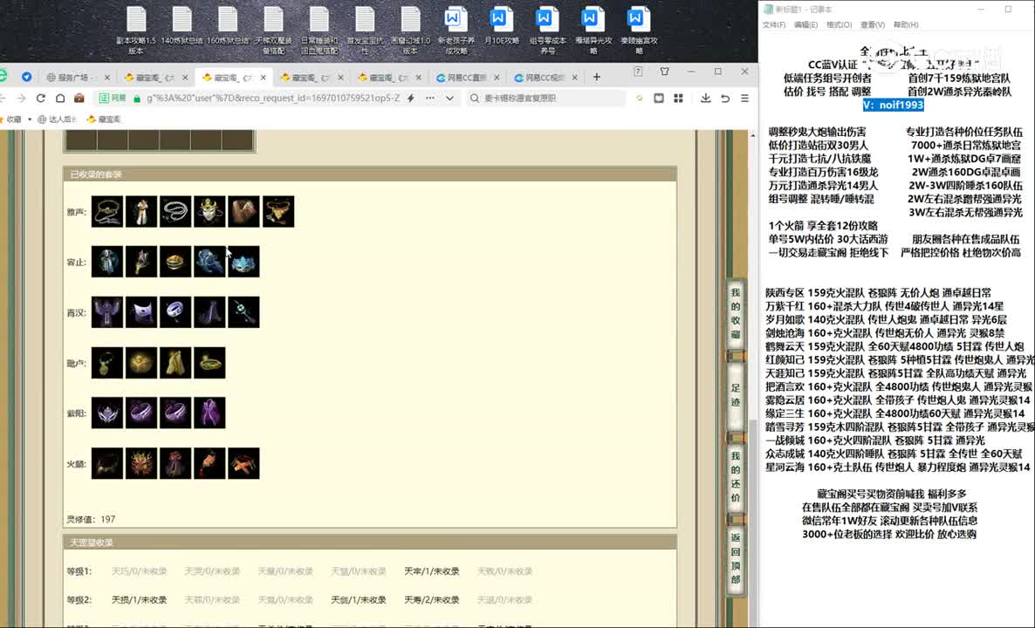Open a new browser tab with plus

click(x=597, y=77)
